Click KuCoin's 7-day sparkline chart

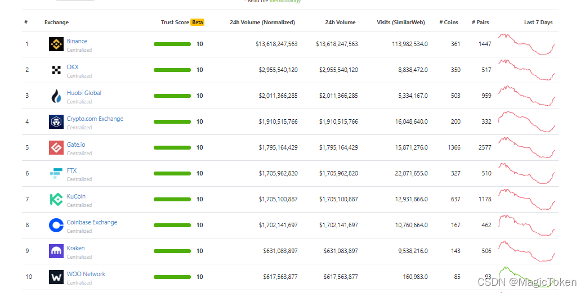point(527,199)
